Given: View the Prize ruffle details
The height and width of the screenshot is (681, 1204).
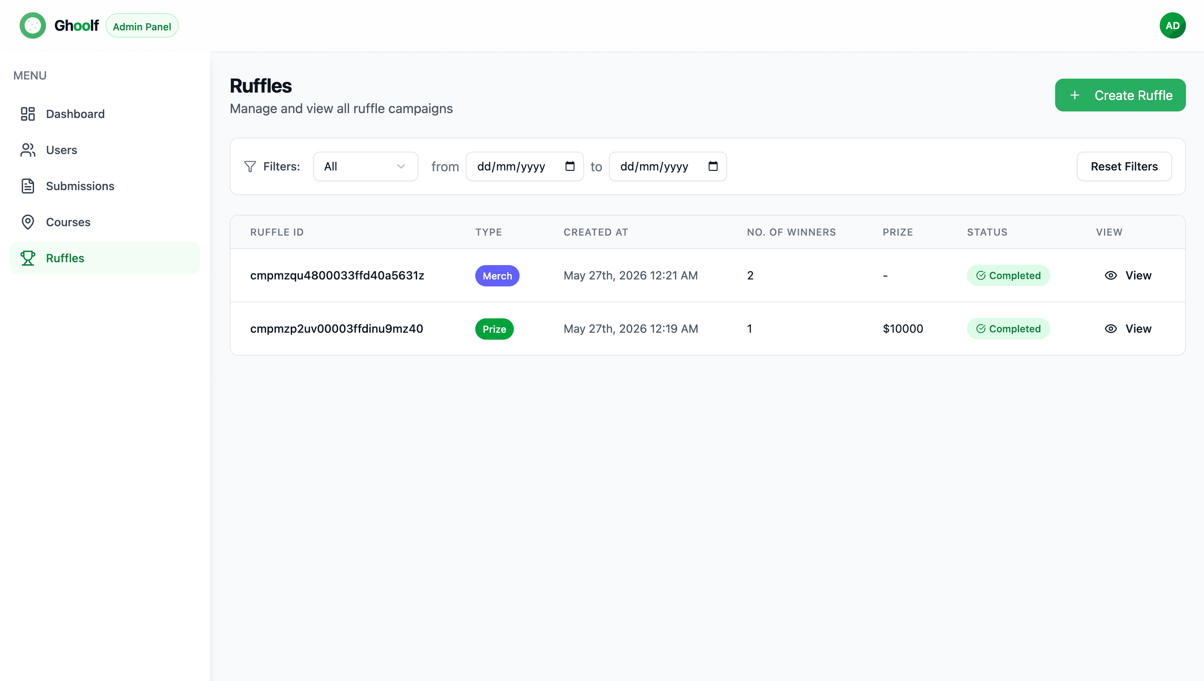Looking at the screenshot, I should click(1128, 329).
